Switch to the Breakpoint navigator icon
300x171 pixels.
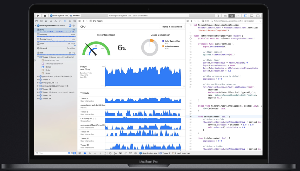click(x=70, y=21)
